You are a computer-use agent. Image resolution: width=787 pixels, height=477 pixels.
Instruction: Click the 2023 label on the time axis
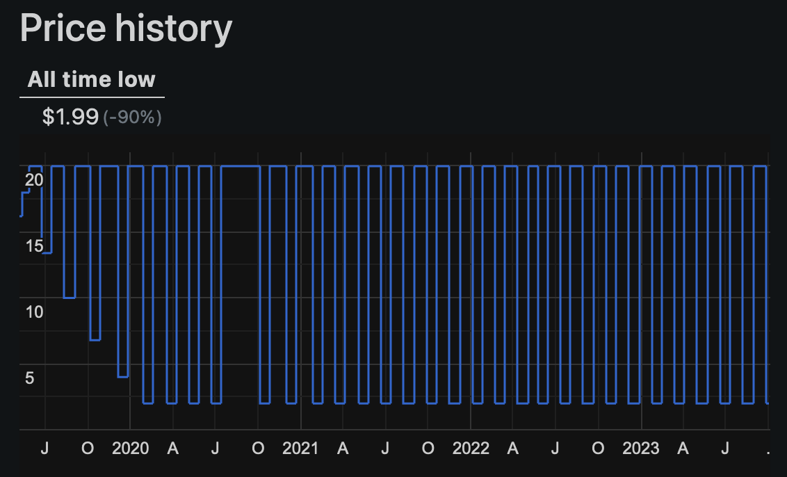point(641,448)
